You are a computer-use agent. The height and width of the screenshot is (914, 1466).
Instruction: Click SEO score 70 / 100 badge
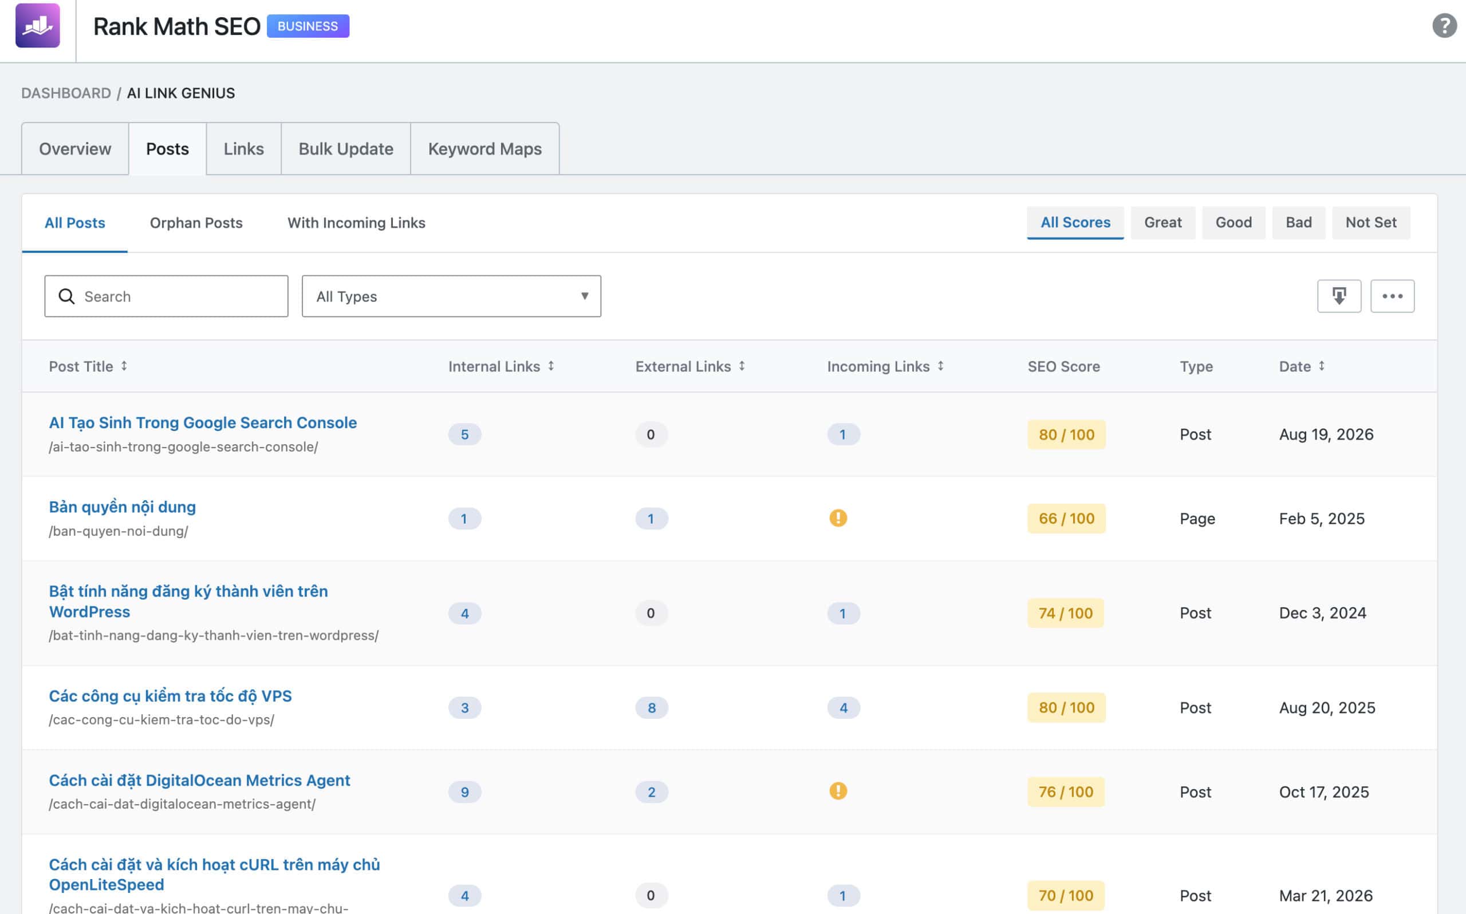coord(1066,895)
